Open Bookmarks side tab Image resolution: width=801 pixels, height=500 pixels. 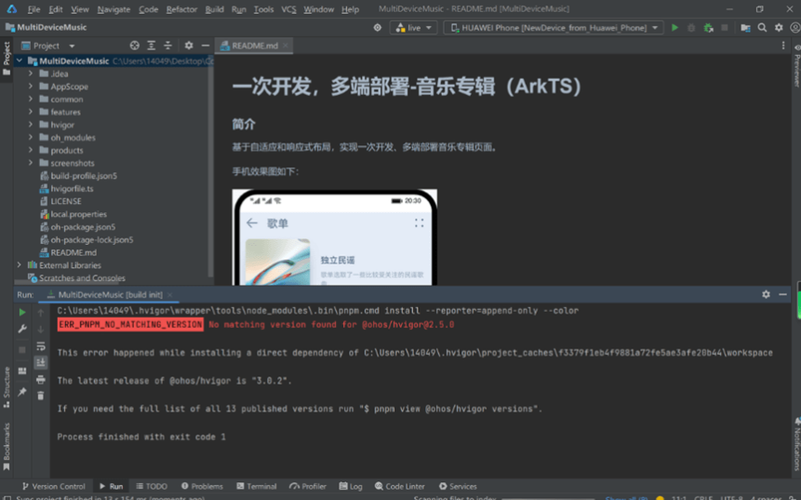click(7, 446)
